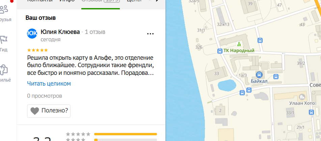Screen dimensions: 321x141
Task: Click the green ТК Народный mall icon
Action: pos(239,44)
